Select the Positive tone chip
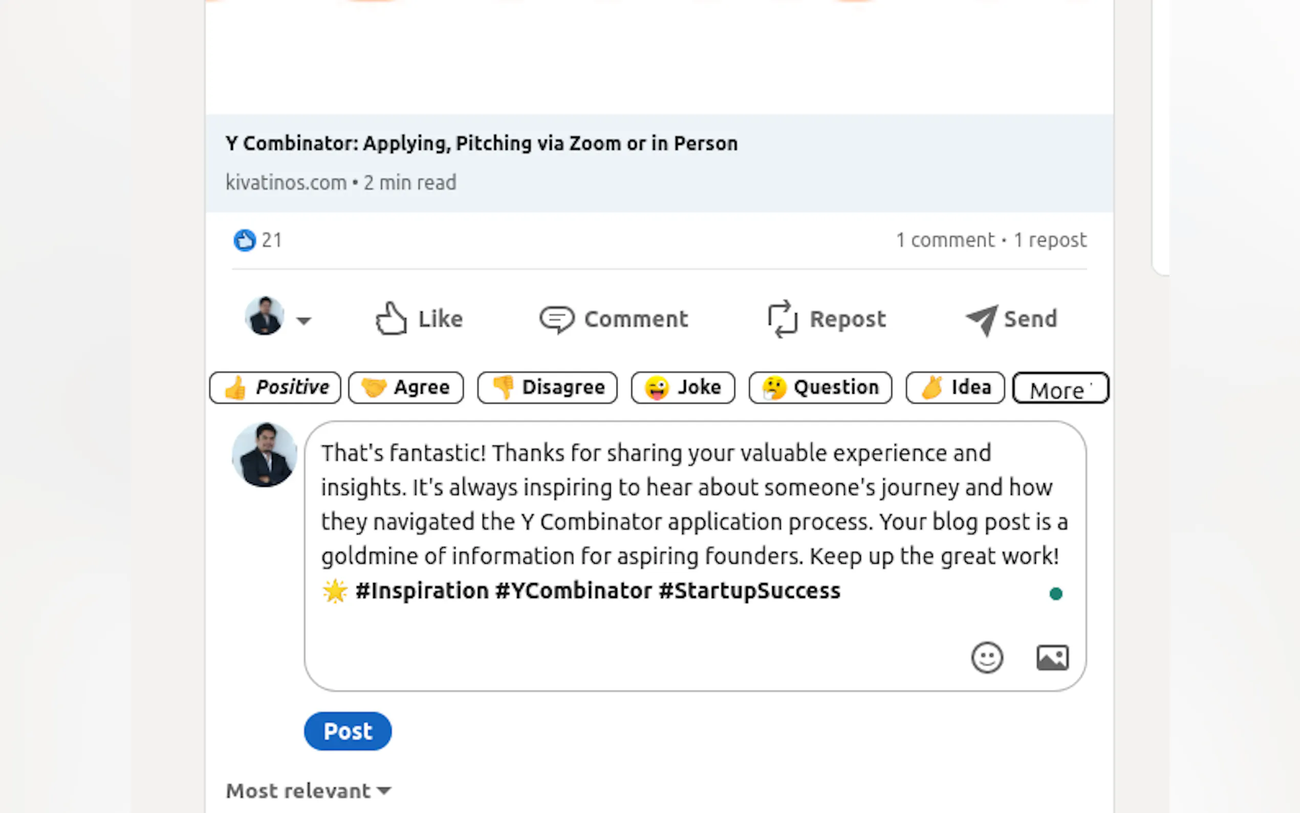This screenshot has width=1300, height=813. (275, 388)
